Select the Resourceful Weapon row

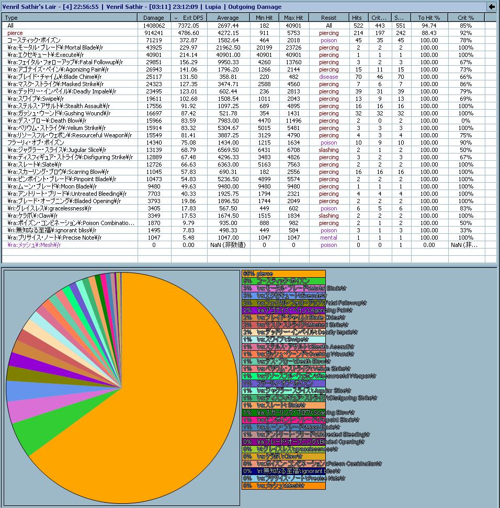(249, 135)
